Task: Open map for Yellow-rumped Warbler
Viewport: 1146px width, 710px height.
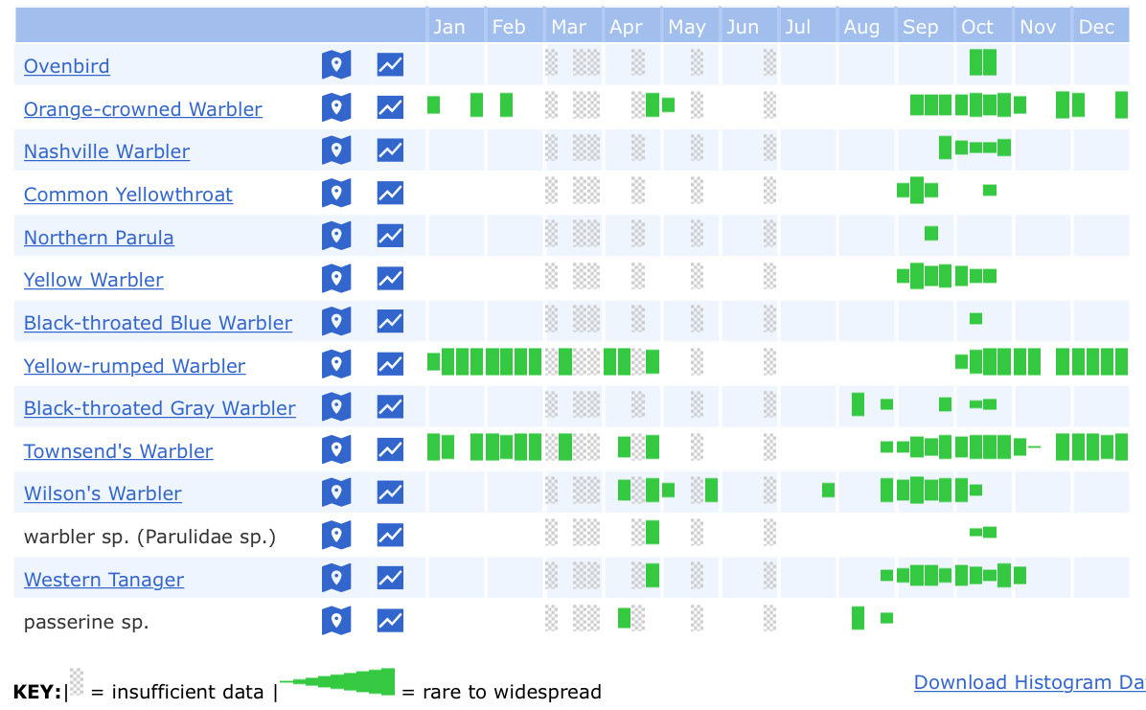Action: (x=336, y=364)
